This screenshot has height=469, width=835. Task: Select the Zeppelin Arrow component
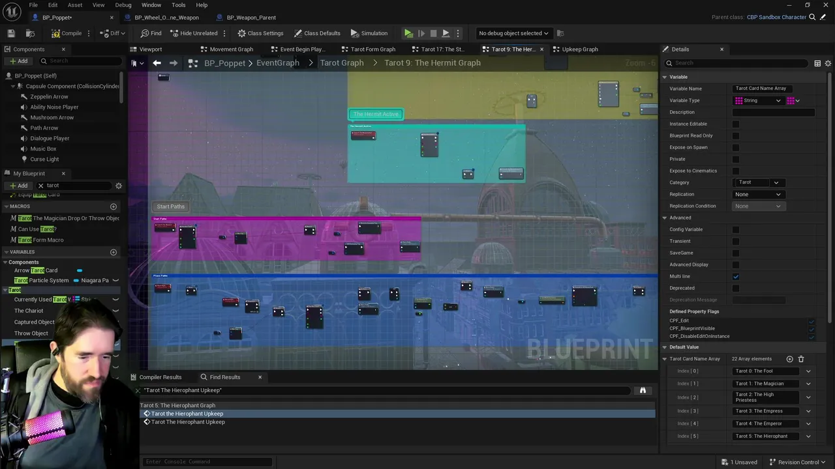point(49,96)
